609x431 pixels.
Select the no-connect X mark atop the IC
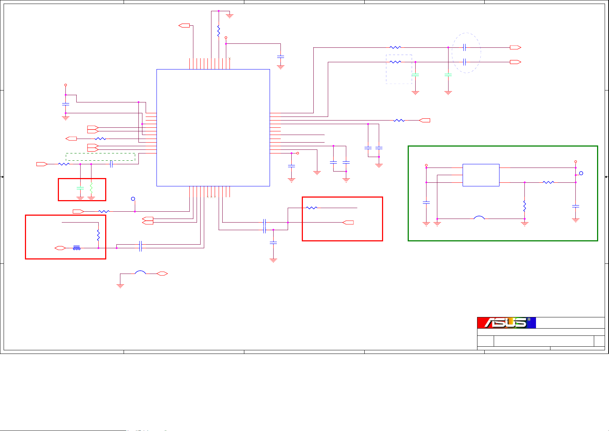click(230, 58)
